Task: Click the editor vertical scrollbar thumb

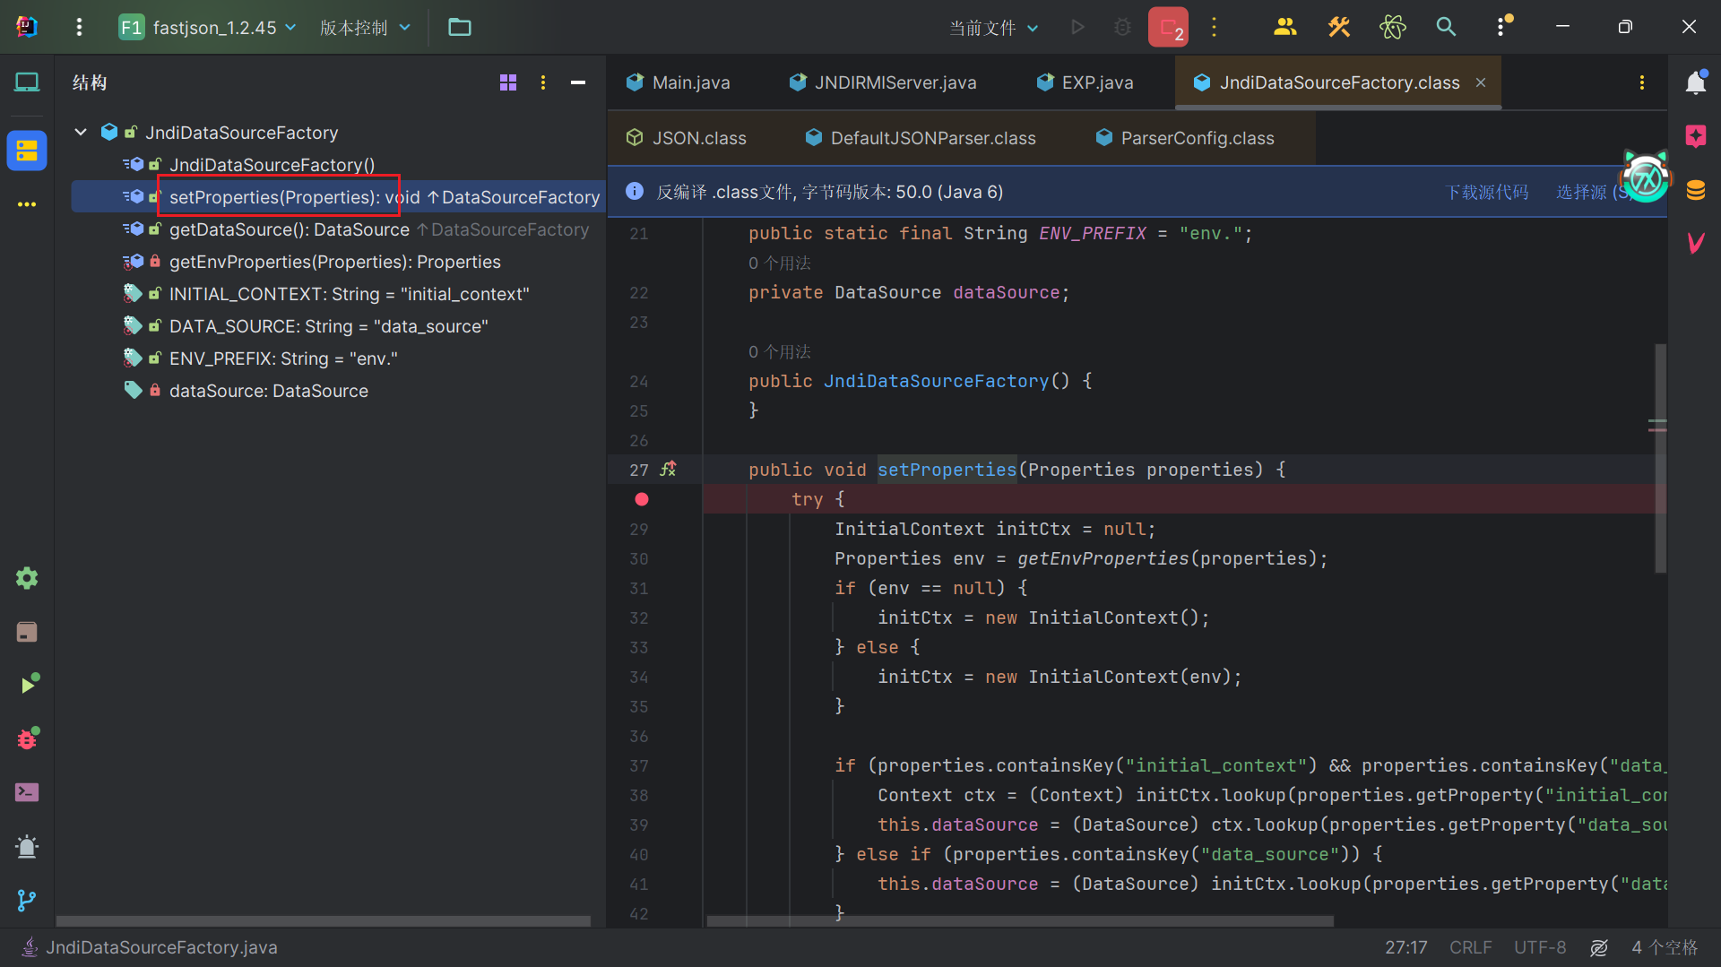Action: tap(1660, 458)
